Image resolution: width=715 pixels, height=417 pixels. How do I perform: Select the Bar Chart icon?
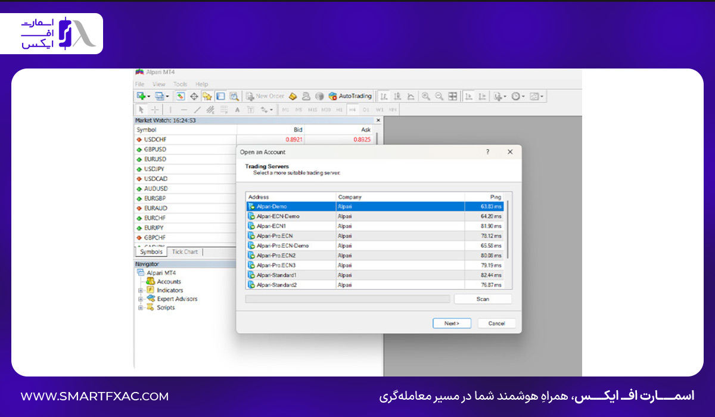coord(384,96)
